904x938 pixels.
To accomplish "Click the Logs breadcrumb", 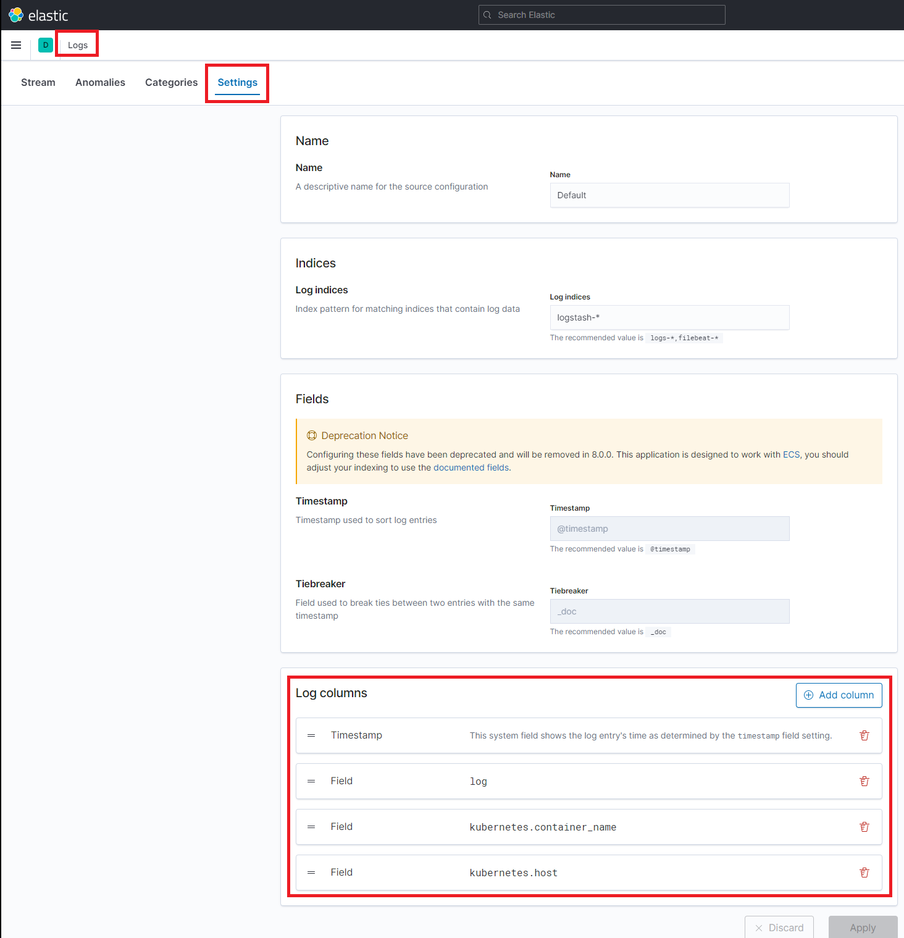I will 78,45.
